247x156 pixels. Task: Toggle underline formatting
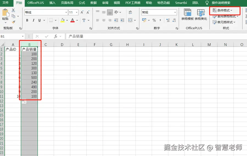pyautogui.click(x=39, y=20)
